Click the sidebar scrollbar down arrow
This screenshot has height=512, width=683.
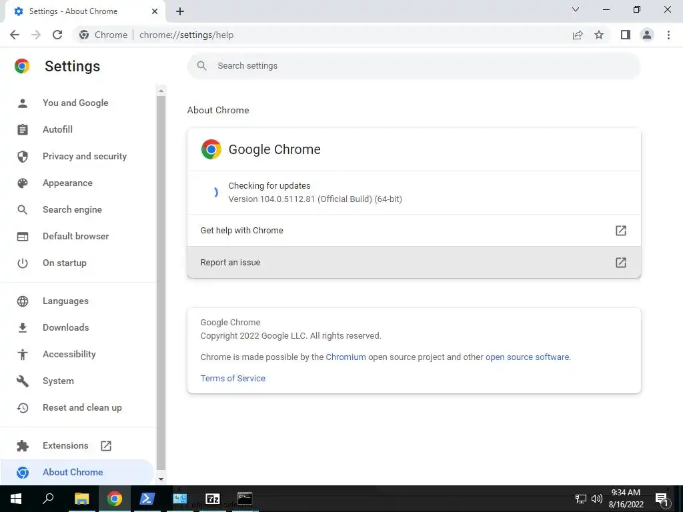click(161, 479)
